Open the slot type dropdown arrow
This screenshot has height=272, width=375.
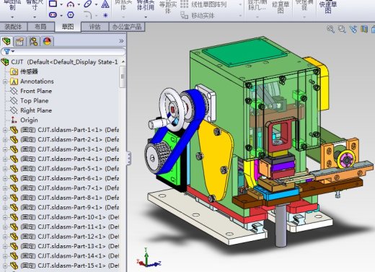tap(61, 15)
